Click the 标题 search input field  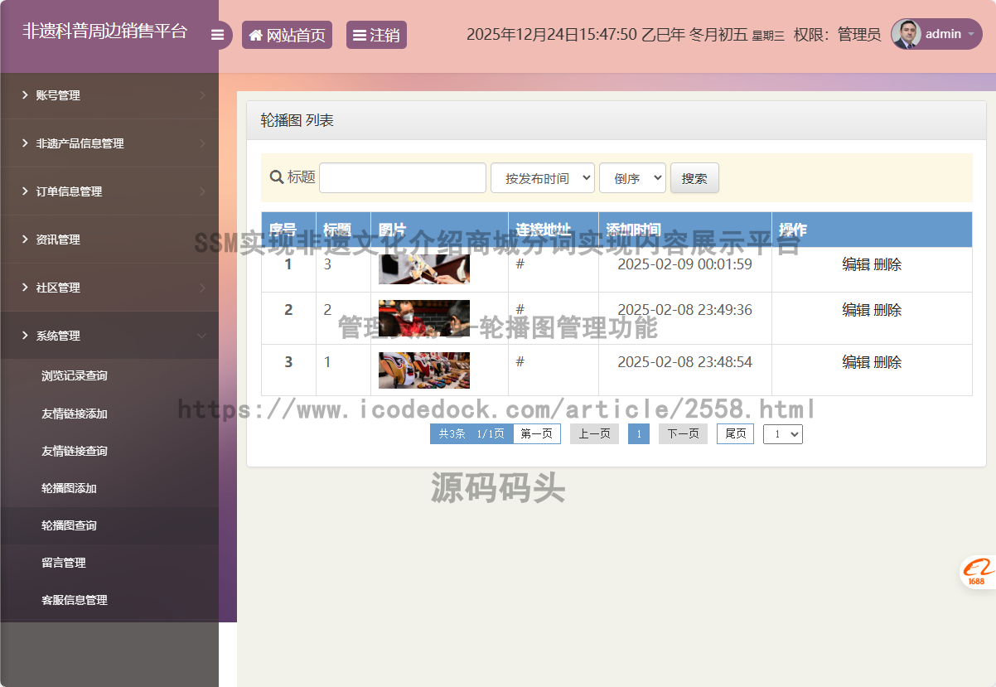[x=403, y=178]
